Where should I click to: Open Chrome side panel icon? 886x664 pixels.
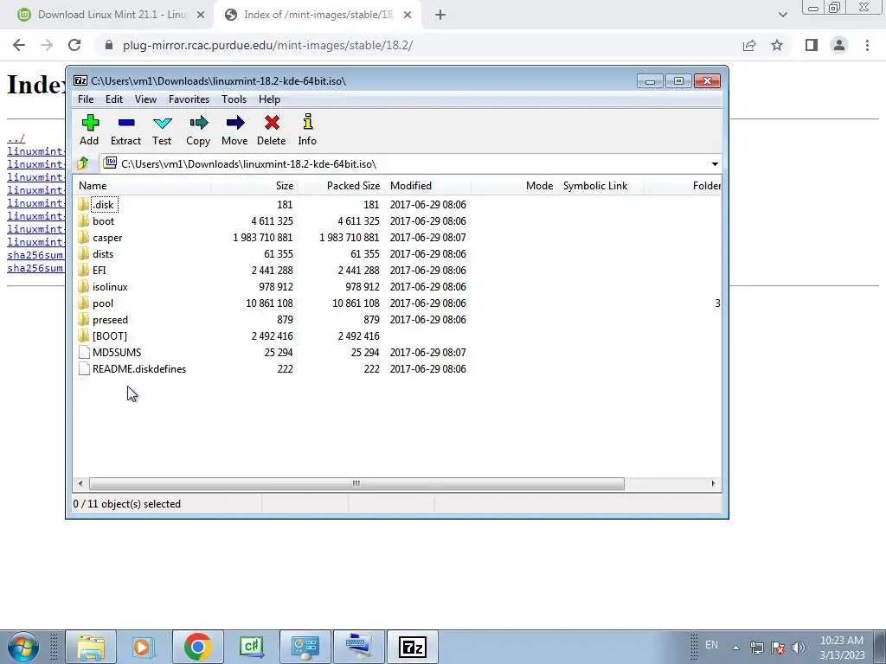click(812, 45)
